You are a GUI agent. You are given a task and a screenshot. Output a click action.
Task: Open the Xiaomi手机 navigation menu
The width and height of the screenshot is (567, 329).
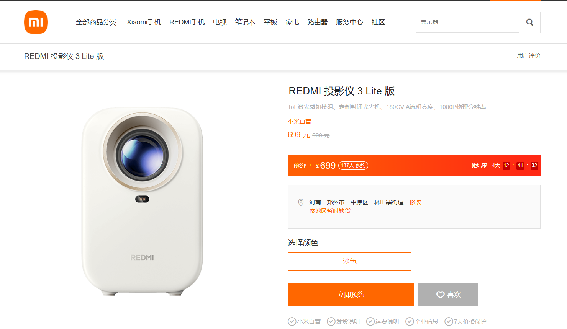pyautogui.click(x=144, y=22)
